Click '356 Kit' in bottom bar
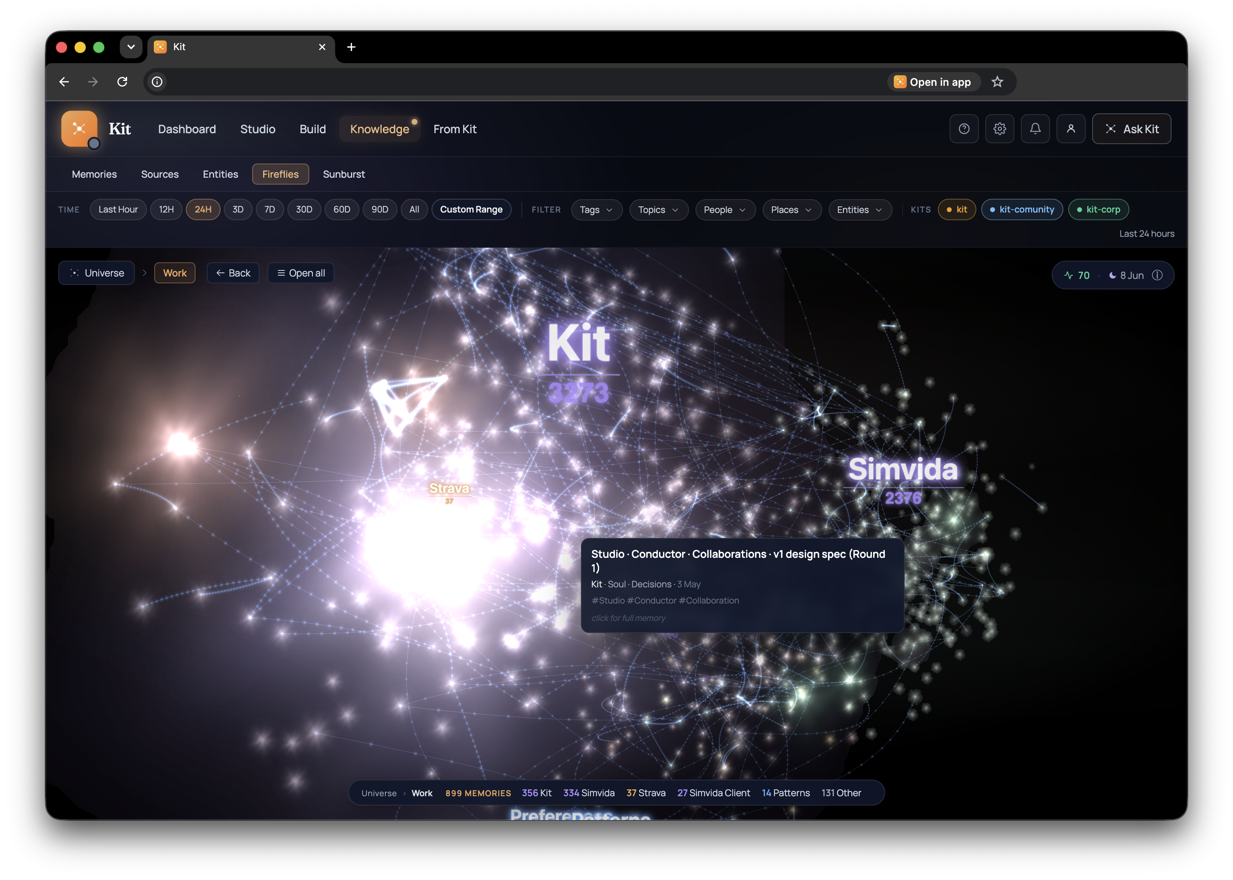The width and height of the screenshot is (1233, 880). tap(536, 793)
